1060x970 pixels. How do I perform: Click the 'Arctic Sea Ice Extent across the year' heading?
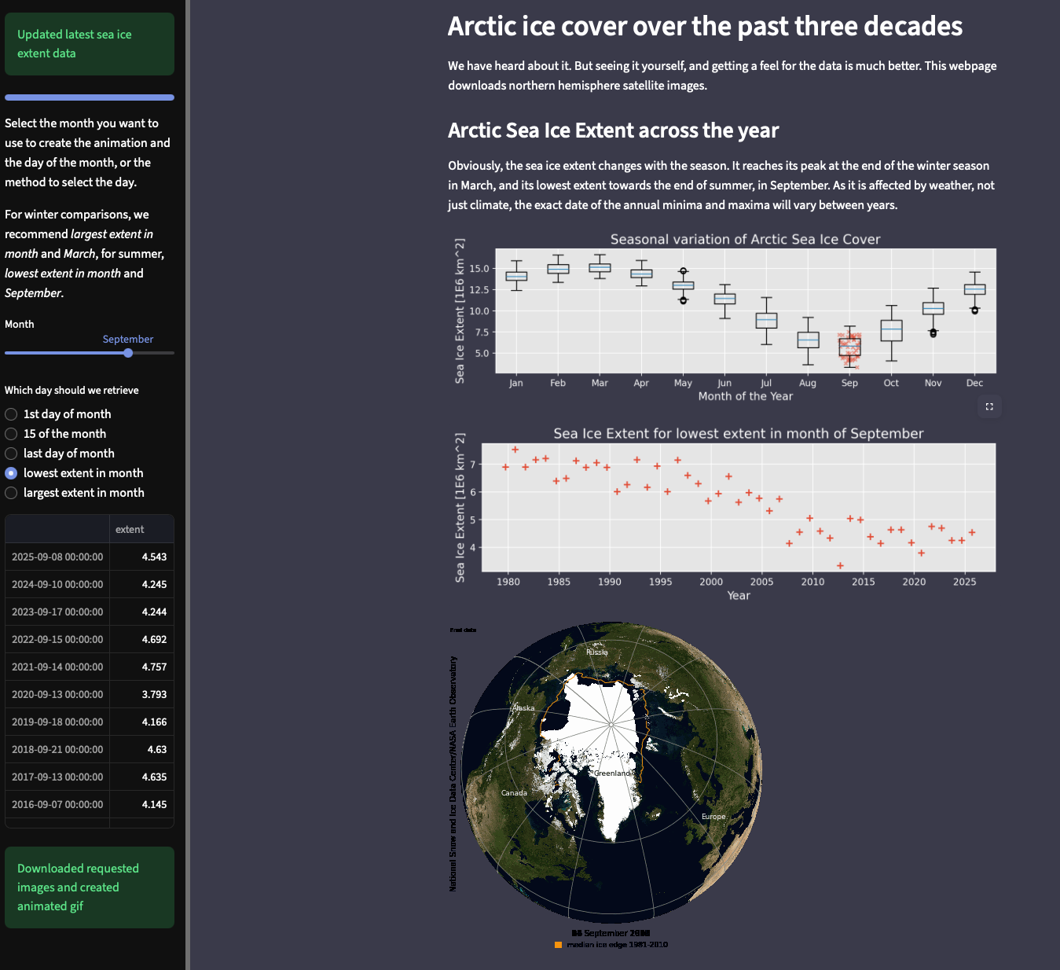(613, 130)
